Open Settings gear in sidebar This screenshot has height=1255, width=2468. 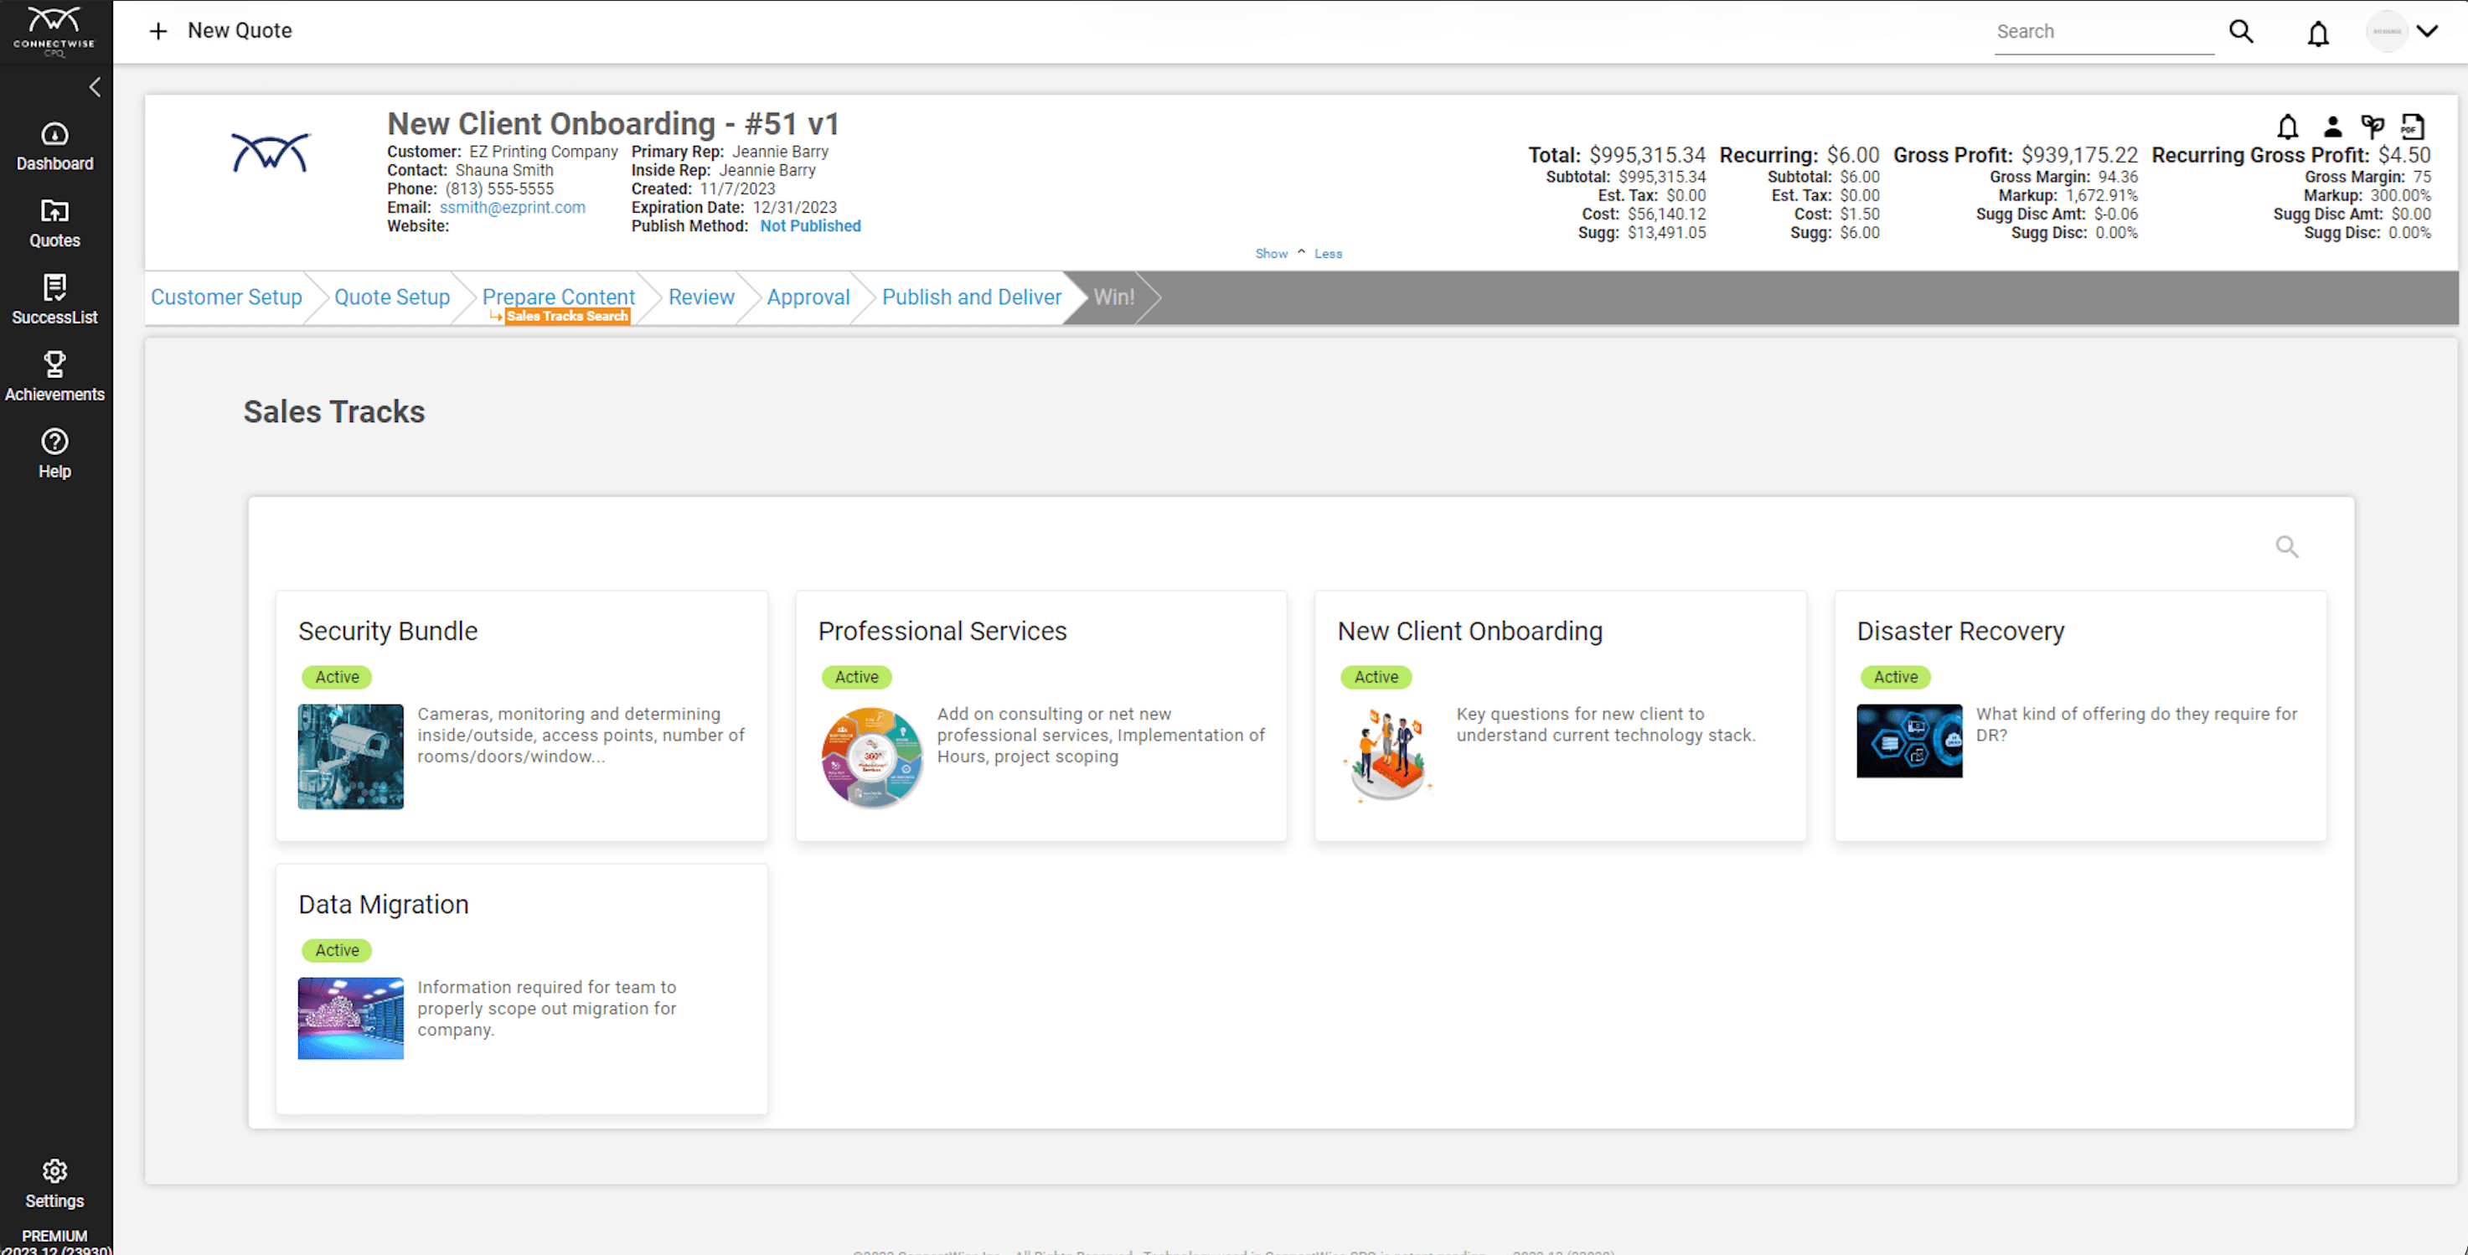pos(54,1183)
